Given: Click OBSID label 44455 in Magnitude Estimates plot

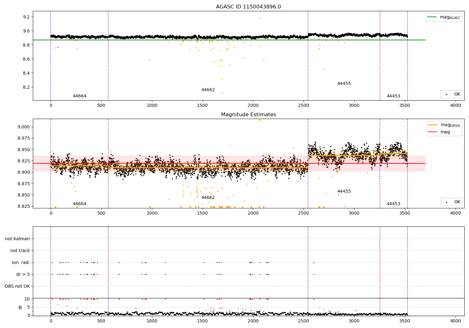Looking at the screenshot, I should point(344,191).
